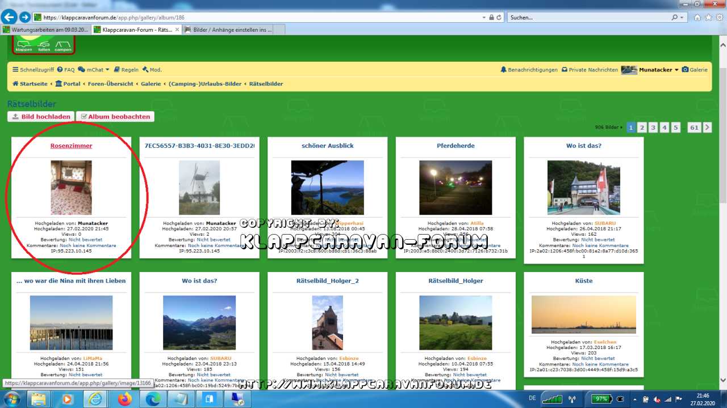Open the windmill picture thumbnail
The width and height of the screenshot is (727, 408).
tap(199, 188)
